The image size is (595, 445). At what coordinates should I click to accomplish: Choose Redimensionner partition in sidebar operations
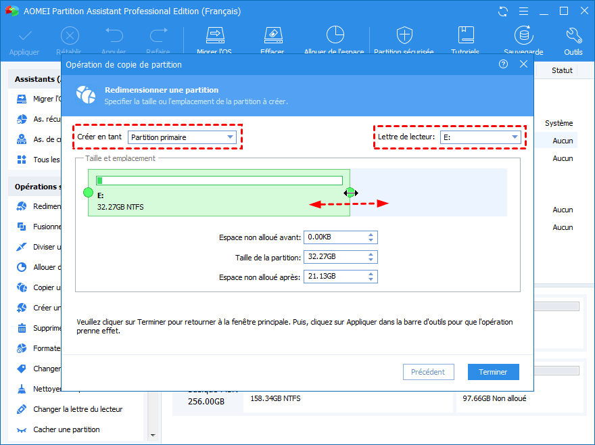[39, 206]
